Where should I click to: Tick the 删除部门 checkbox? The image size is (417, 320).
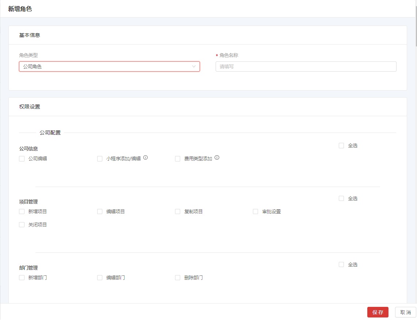[178, 278]
